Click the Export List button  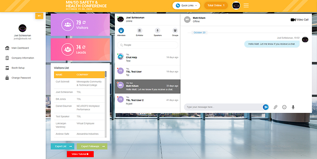(x=63, y=146)
